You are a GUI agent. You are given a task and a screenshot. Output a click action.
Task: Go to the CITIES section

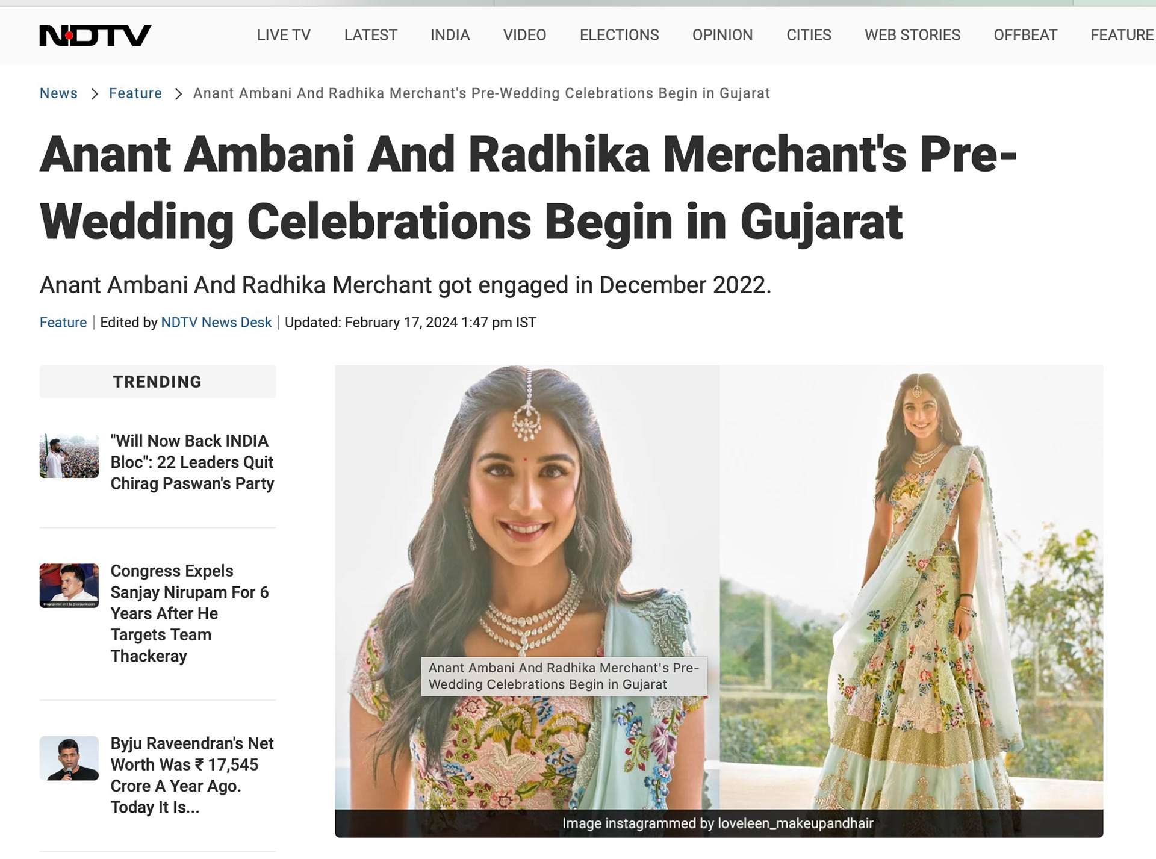pos(809,35)
